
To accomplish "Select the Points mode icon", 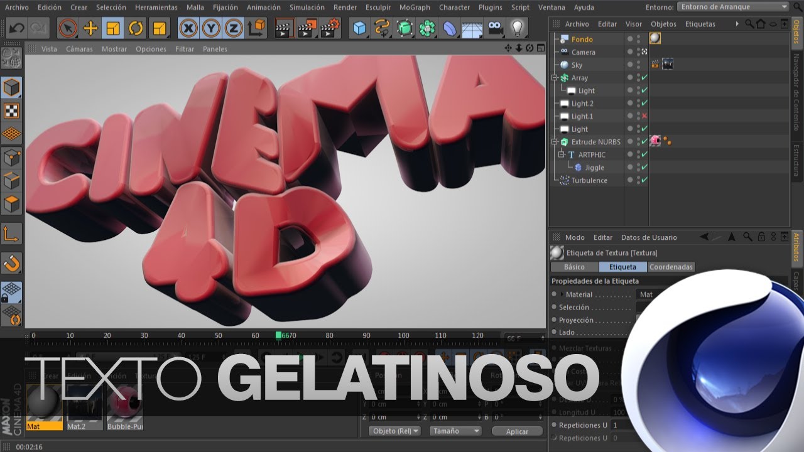I will point(12,157).
